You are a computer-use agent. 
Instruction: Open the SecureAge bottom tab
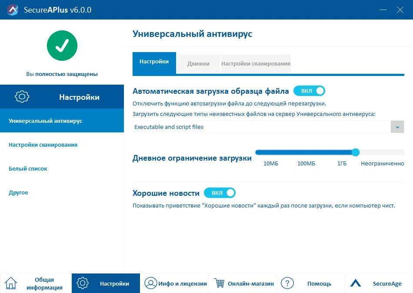click(379, 283)
